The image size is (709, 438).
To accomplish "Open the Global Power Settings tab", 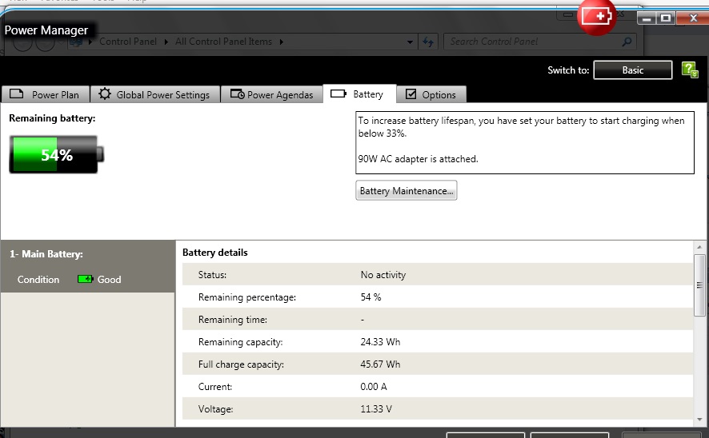I will pyautogui.click(x=155, y=94).
